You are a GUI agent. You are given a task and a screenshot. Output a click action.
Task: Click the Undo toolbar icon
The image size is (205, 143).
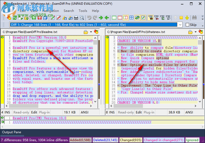coord(89,18)
